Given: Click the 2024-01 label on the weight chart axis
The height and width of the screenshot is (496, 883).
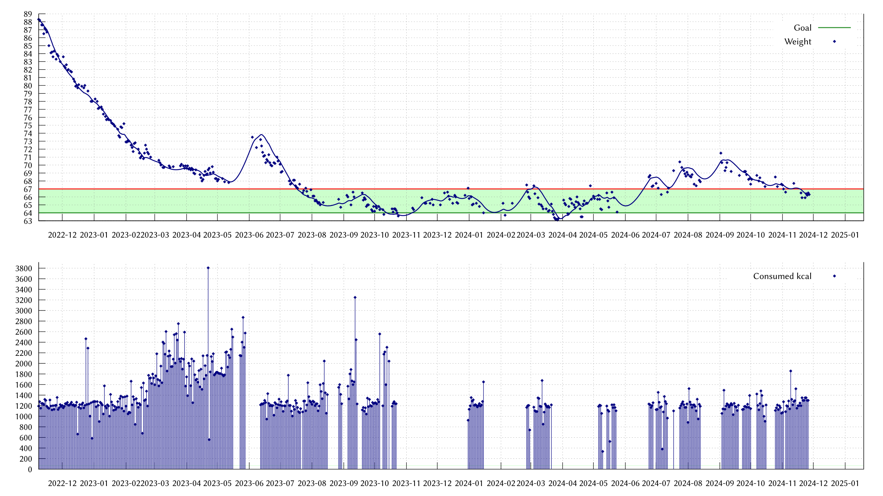Looking at the screenshot, I should [x=469, y=235].
